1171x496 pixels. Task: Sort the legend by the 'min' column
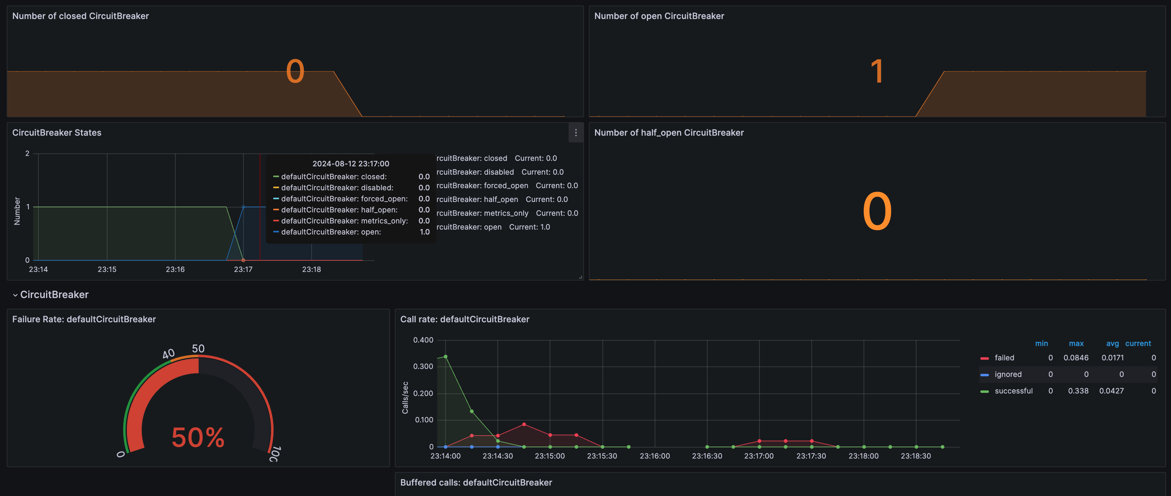click(x=1041, y=344)
